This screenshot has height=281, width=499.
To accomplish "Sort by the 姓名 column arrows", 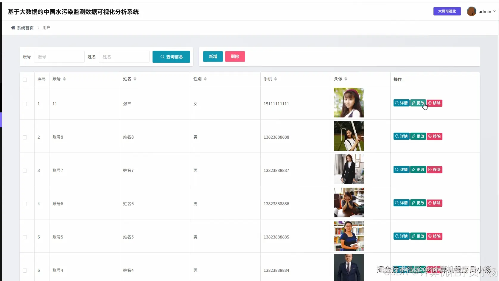I will tap(135, 79).
